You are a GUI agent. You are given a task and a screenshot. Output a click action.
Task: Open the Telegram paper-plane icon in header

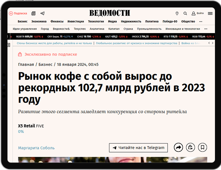(42, 14)
